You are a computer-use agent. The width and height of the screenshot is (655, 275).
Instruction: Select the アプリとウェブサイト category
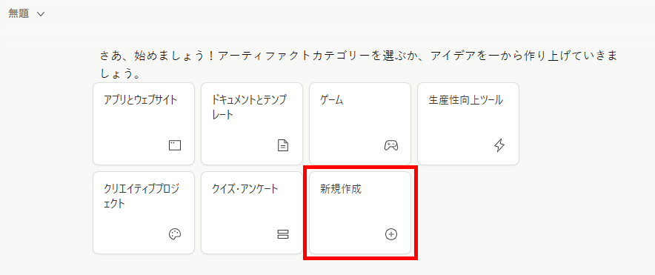(144, 124)
